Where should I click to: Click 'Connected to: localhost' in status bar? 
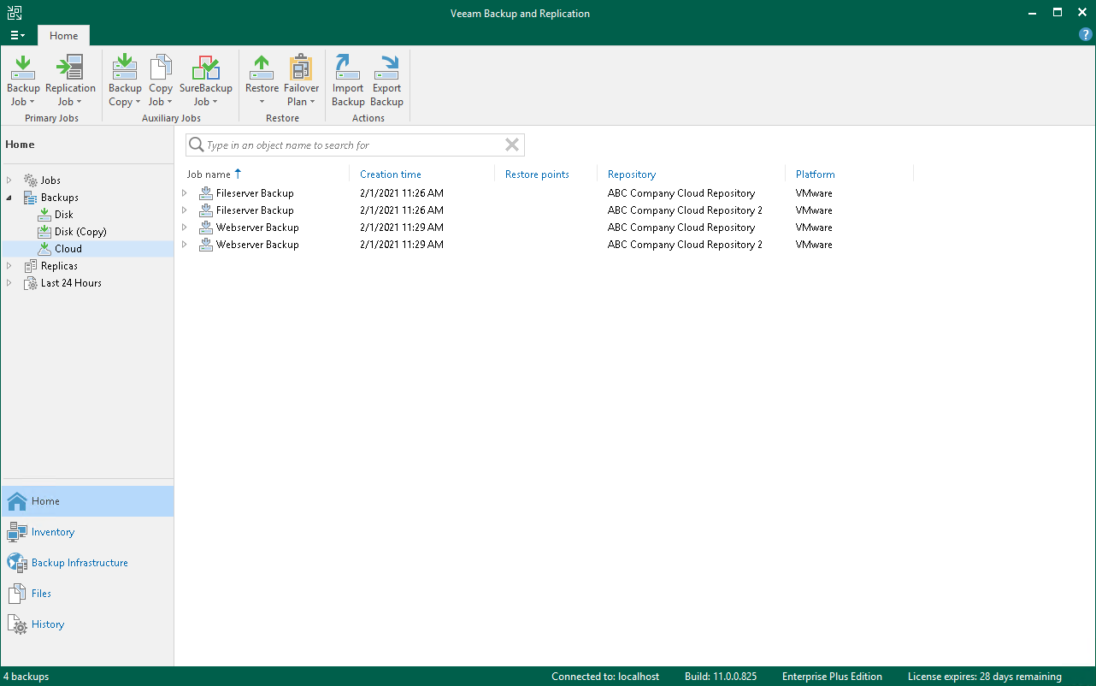tap(605, 677)
